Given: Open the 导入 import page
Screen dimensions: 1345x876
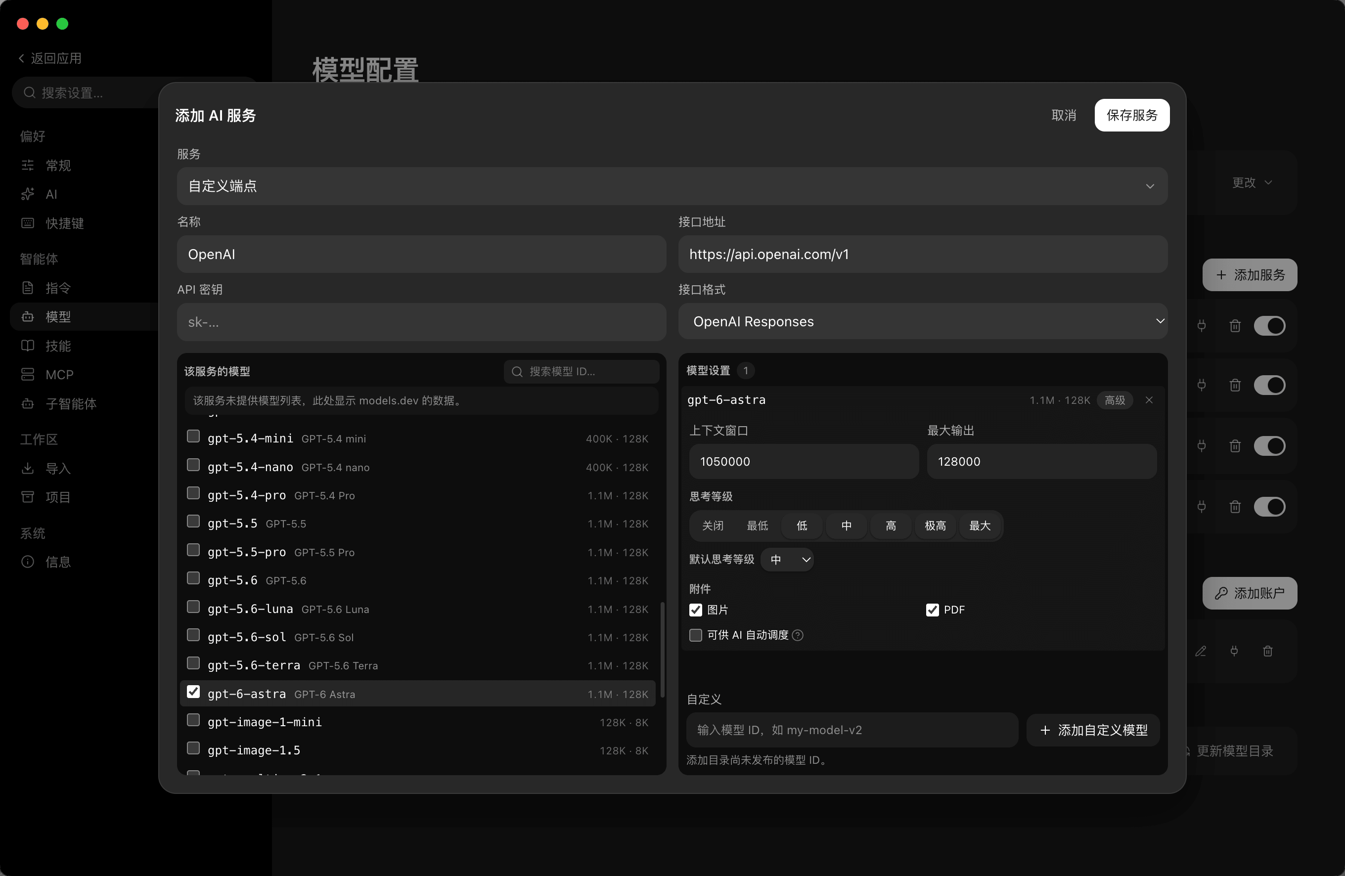Looking at the screenshot, I should pyautogui.click(x=46, y=468).
